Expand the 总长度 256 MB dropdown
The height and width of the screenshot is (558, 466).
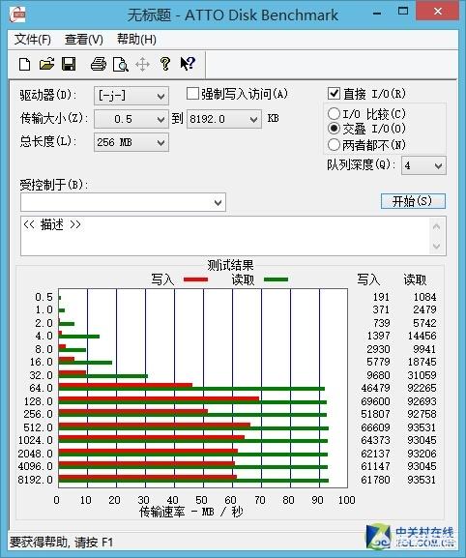point(160,143)
